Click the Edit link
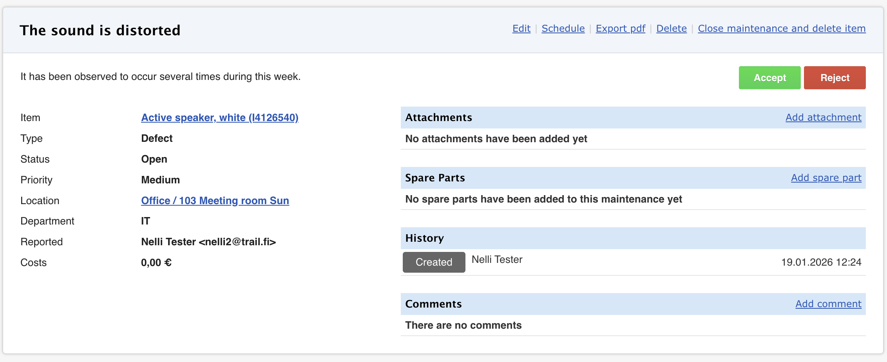 (x=521, y=29)
